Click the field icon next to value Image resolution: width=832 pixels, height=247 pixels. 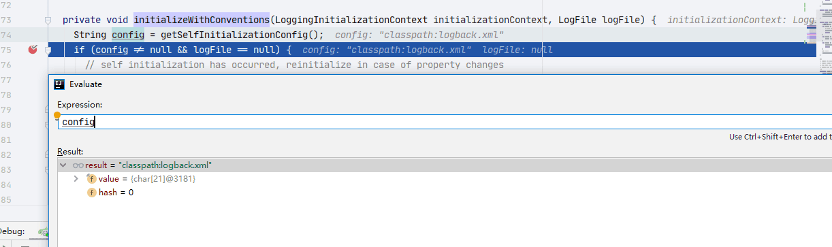[x=92, y=178]
